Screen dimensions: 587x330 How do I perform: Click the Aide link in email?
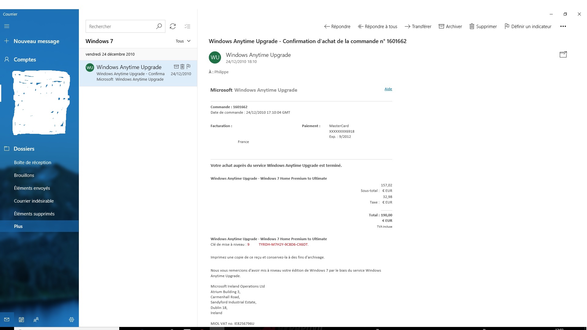click(x=388, y=89)
